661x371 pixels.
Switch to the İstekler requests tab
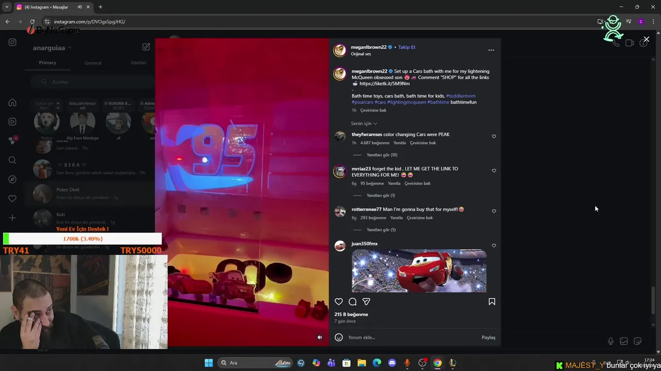[138, 63]
